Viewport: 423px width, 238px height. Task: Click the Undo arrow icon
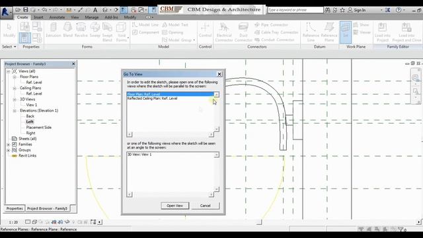[44, 10]
